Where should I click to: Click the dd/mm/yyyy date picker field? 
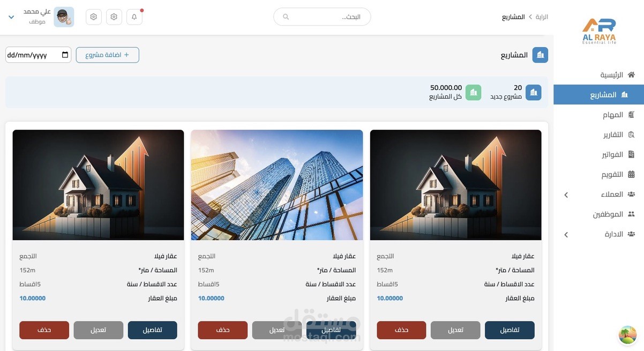coord(38,55)
